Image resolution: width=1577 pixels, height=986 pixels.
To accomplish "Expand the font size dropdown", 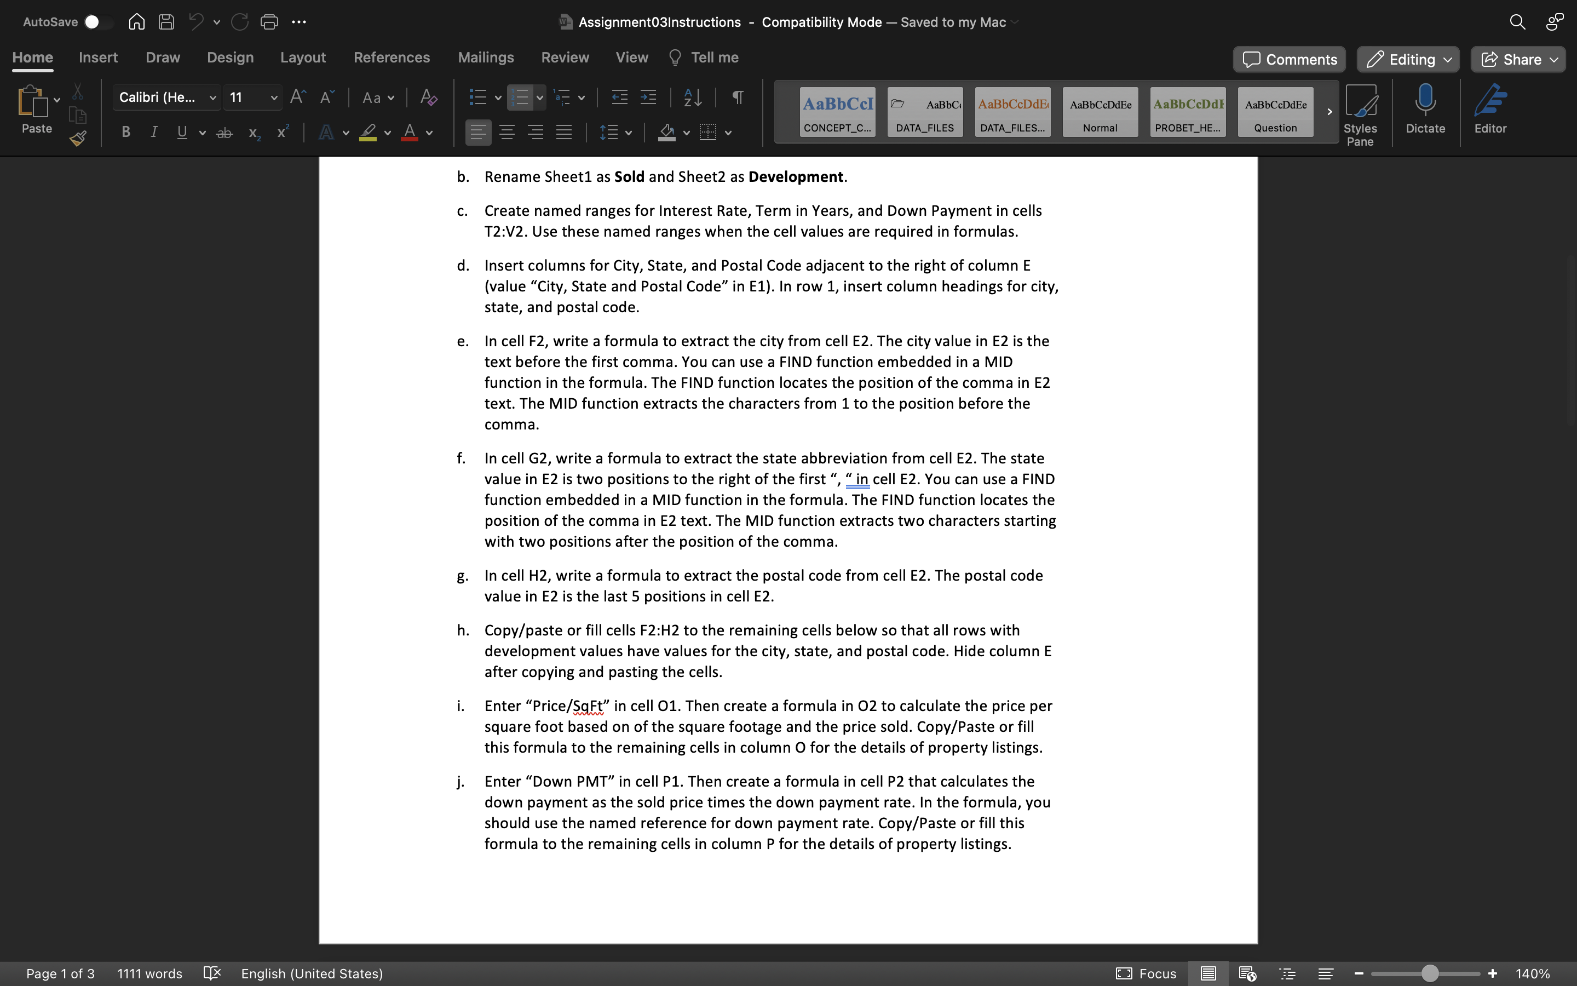I will point(274,98).
